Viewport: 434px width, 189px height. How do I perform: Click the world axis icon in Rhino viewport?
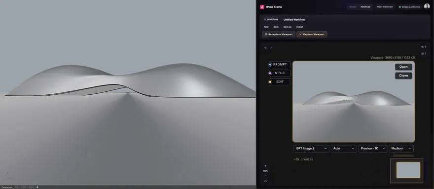click(9, 176)
